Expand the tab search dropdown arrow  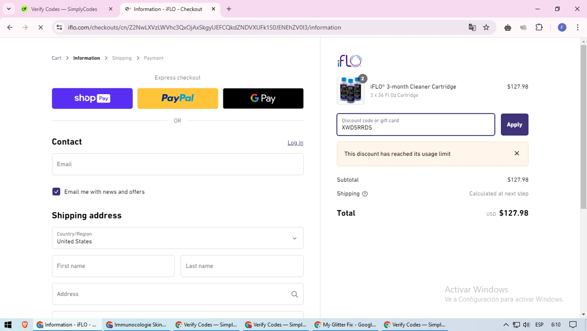[x=9, y=9]
